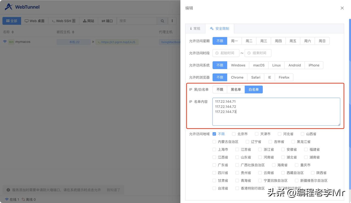Click the search magnifier icon
351x203 pixels.
[x=162, y=20]
